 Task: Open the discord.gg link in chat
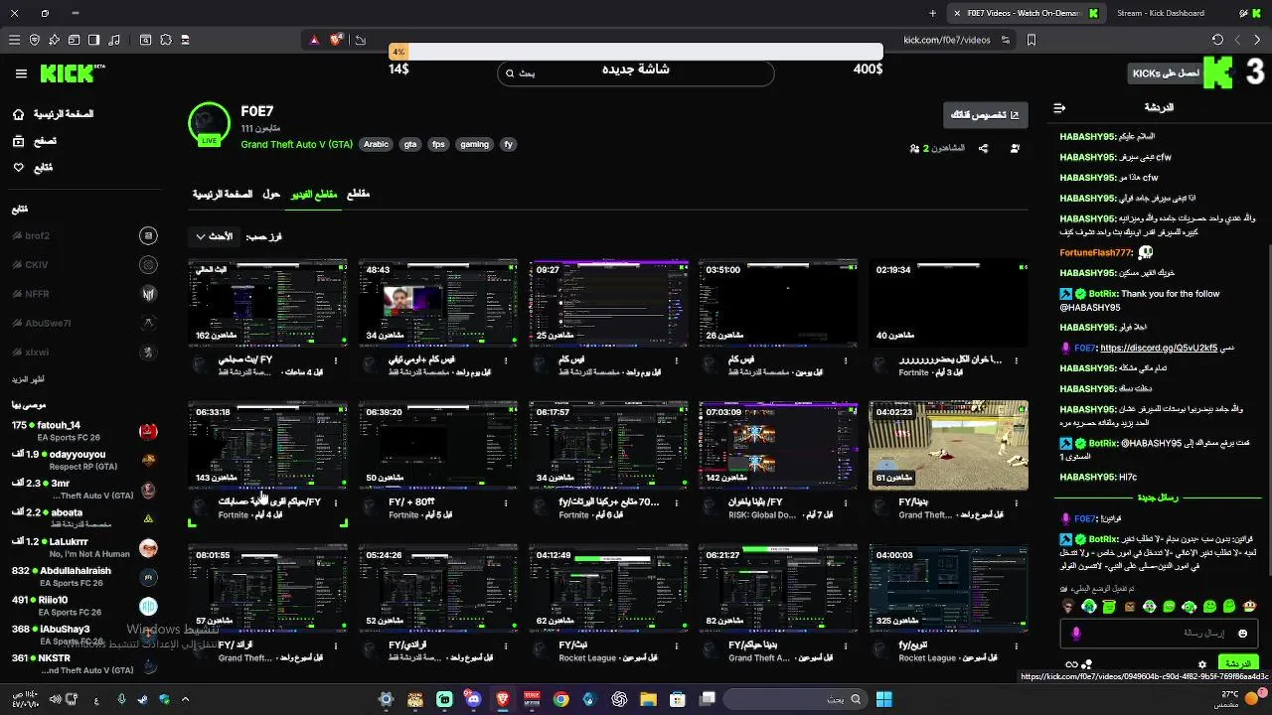[x=1159, y=349]
